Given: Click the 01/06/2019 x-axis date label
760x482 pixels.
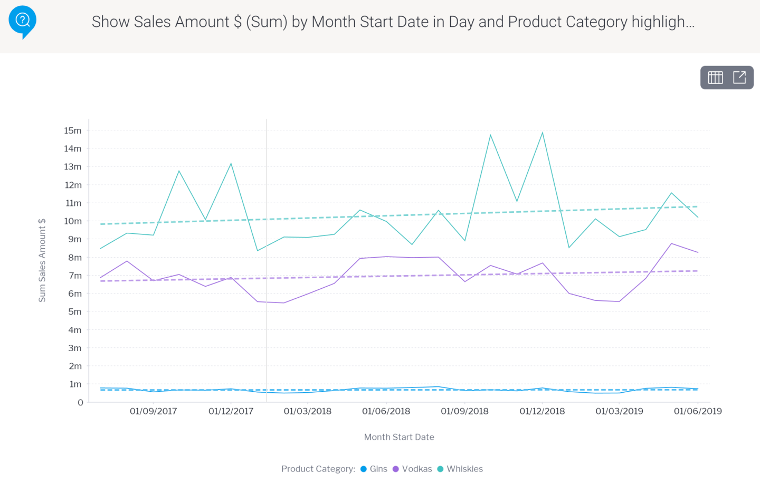Looking at the screenshot, I should coord(697,411).
